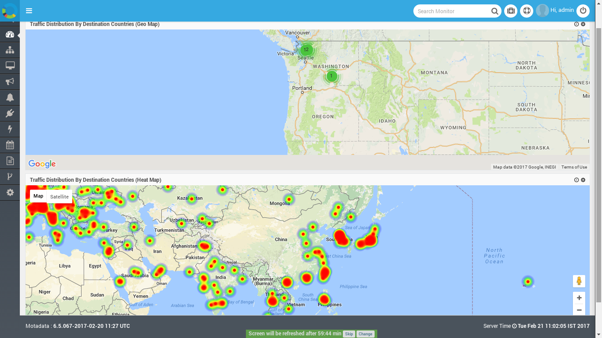Click the green cluster marker labeled 1

pos(331,76)
